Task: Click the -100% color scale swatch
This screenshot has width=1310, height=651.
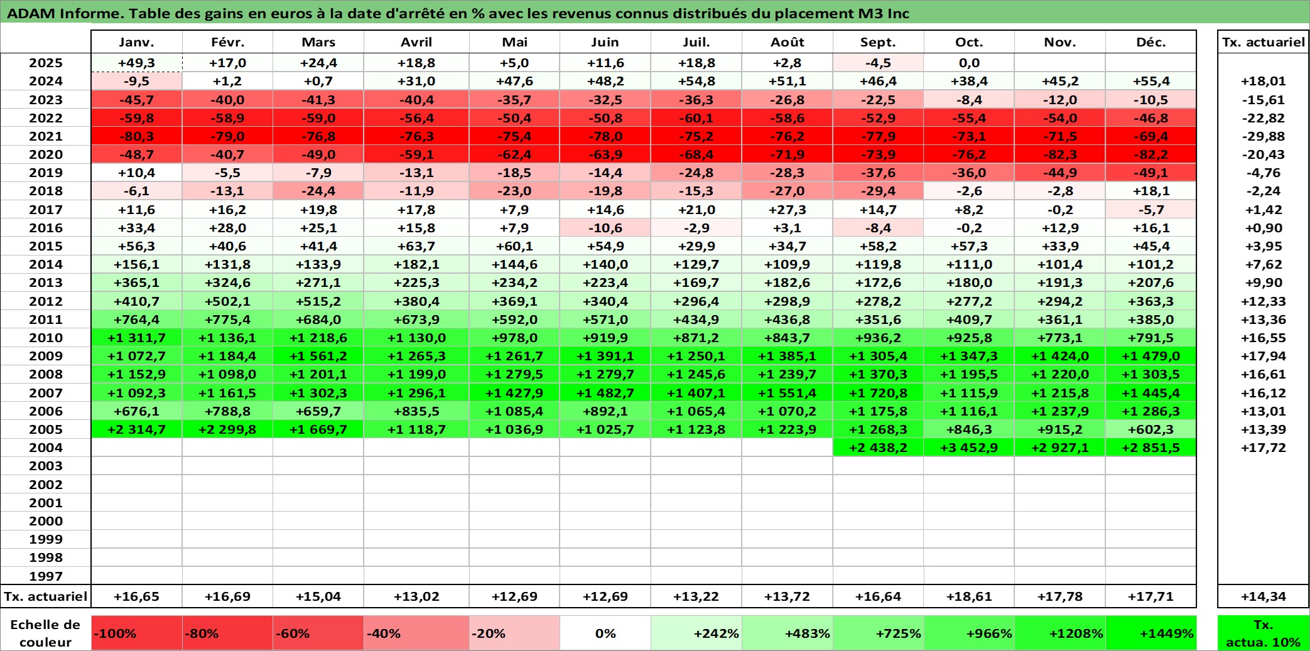Action: [x=136, y=633]
